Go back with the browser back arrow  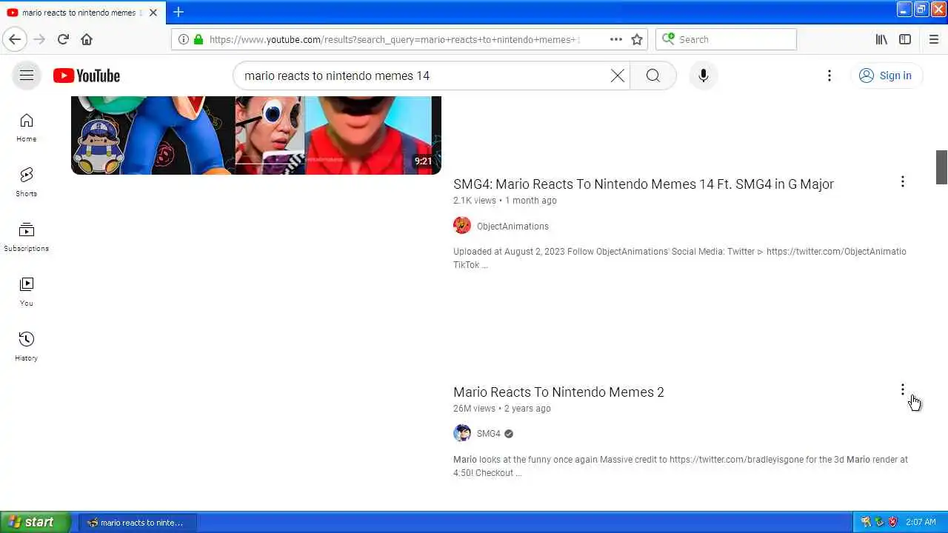pyautogui.click(x=15, y=39)
